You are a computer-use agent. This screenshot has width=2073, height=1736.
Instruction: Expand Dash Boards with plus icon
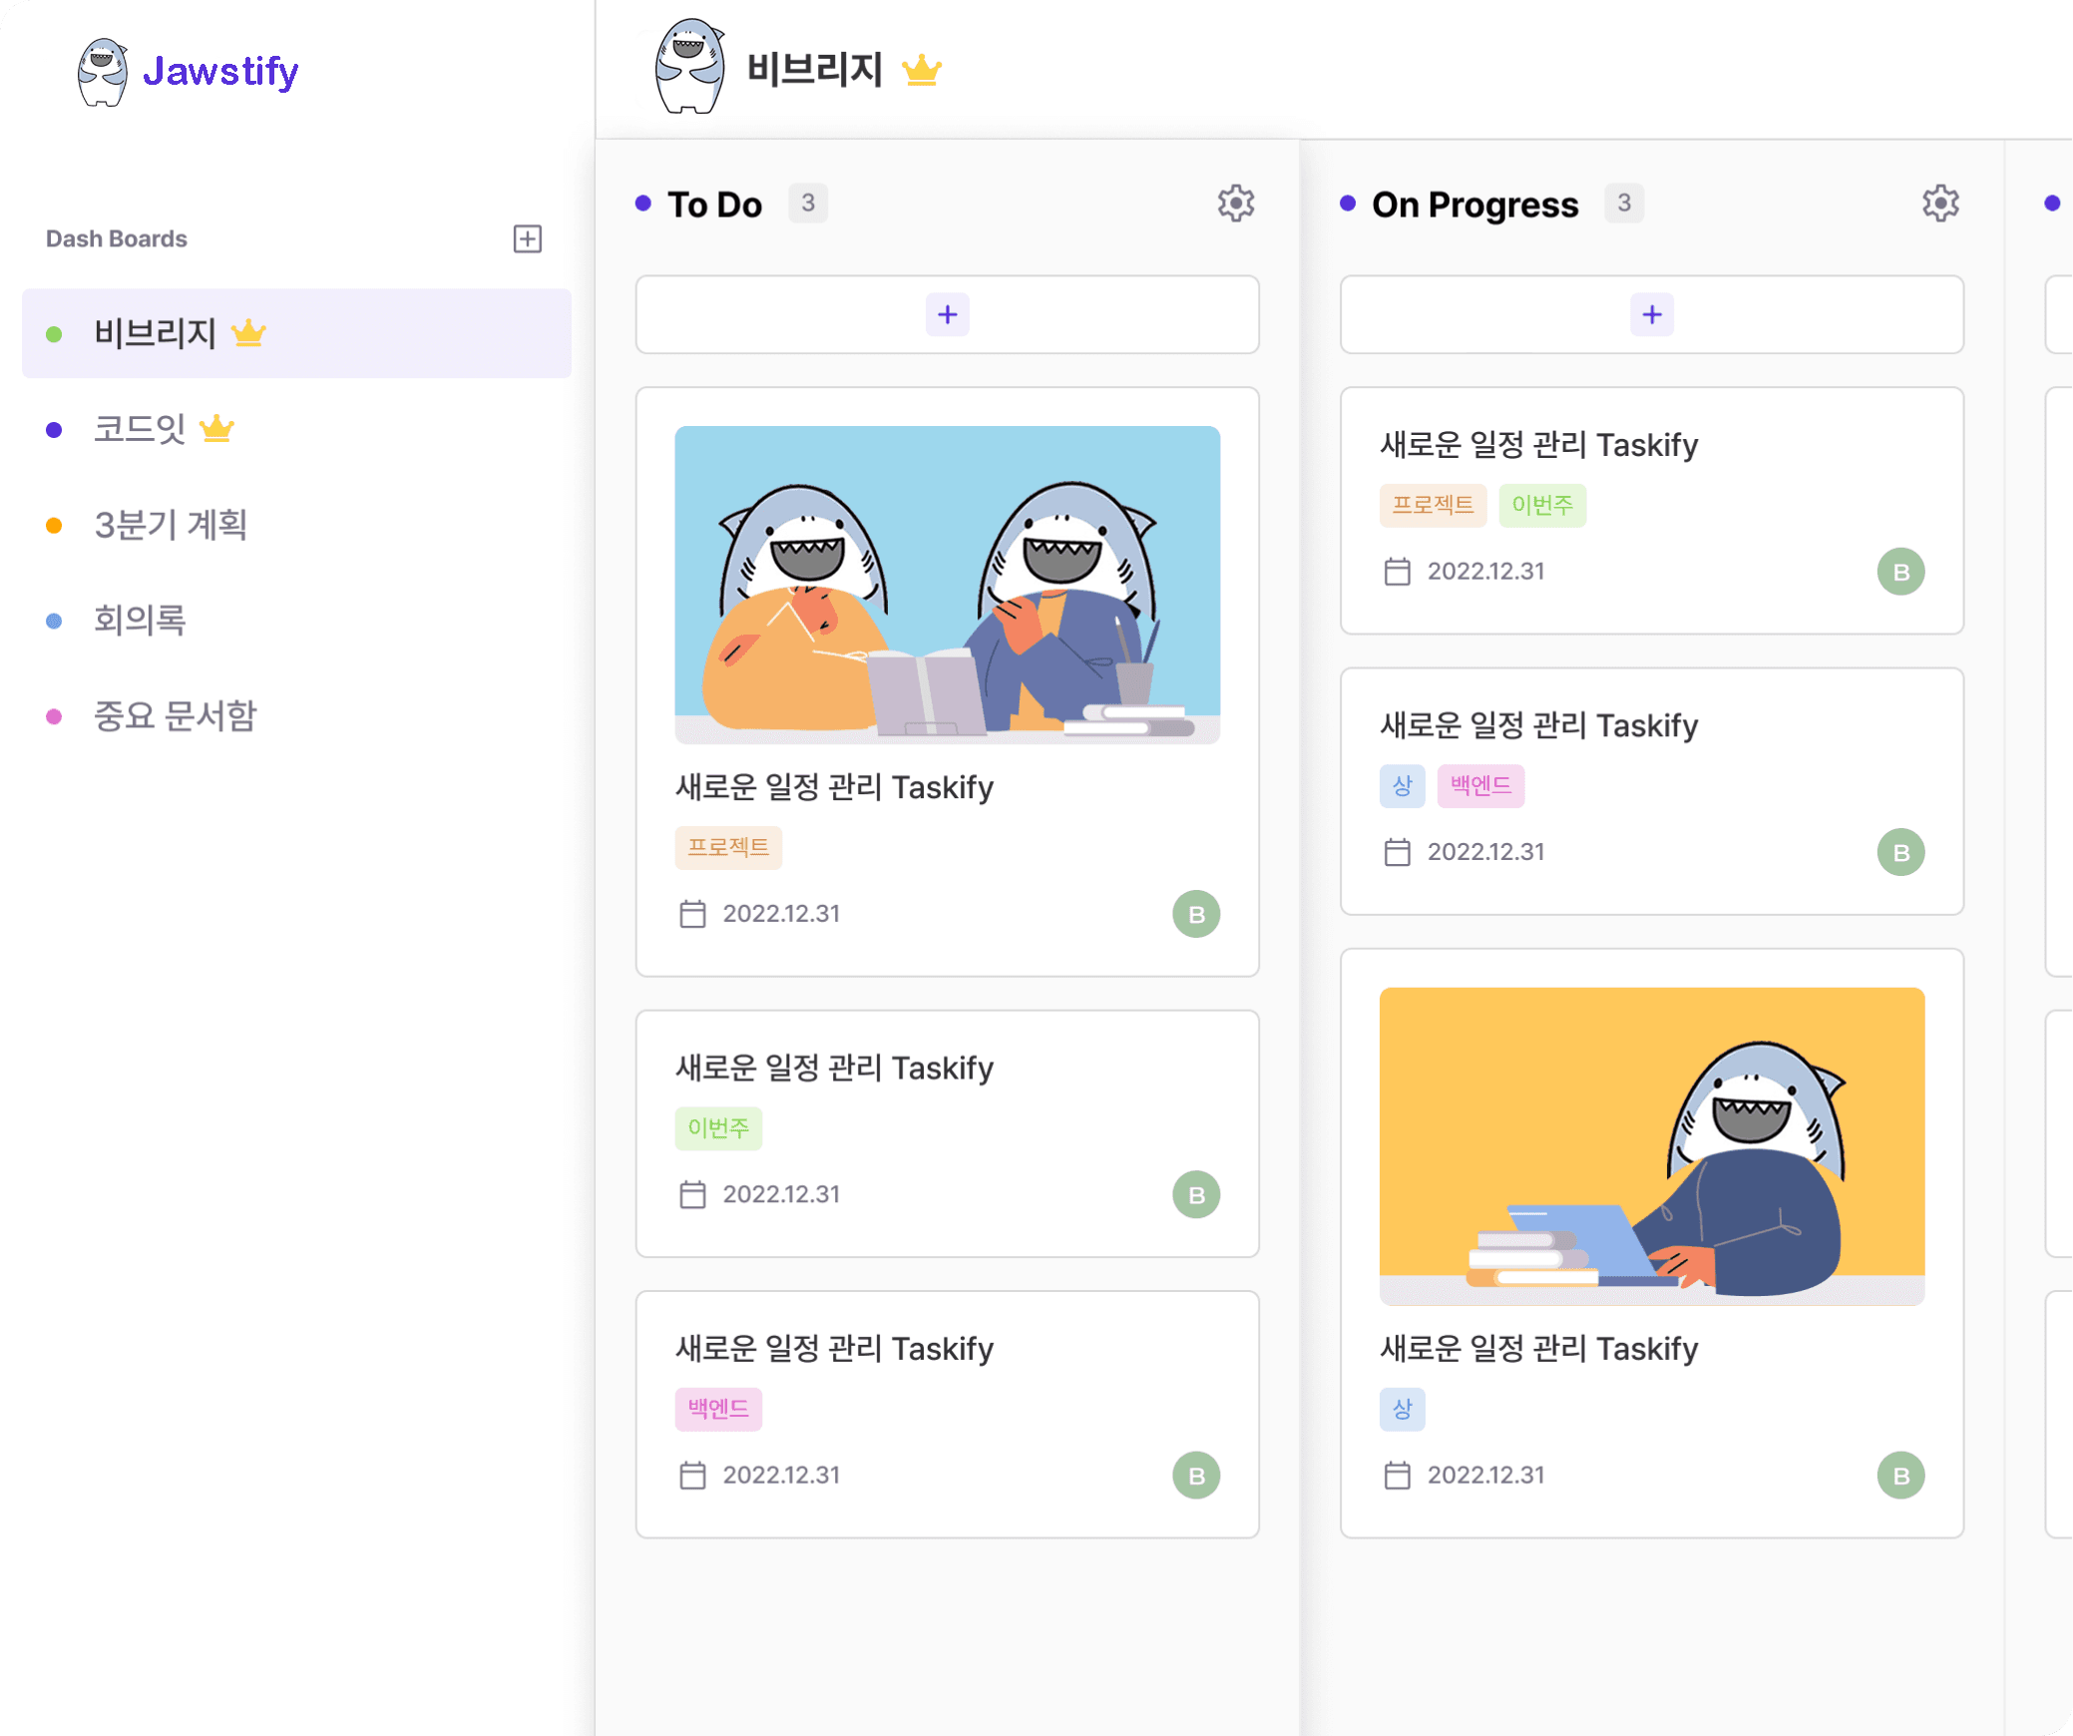coord(529,239)
